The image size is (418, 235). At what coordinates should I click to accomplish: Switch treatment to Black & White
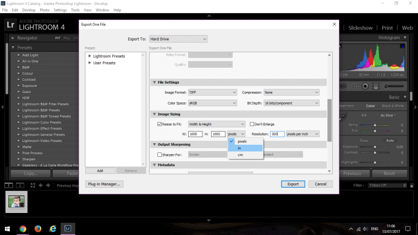[x=393, y=106]
